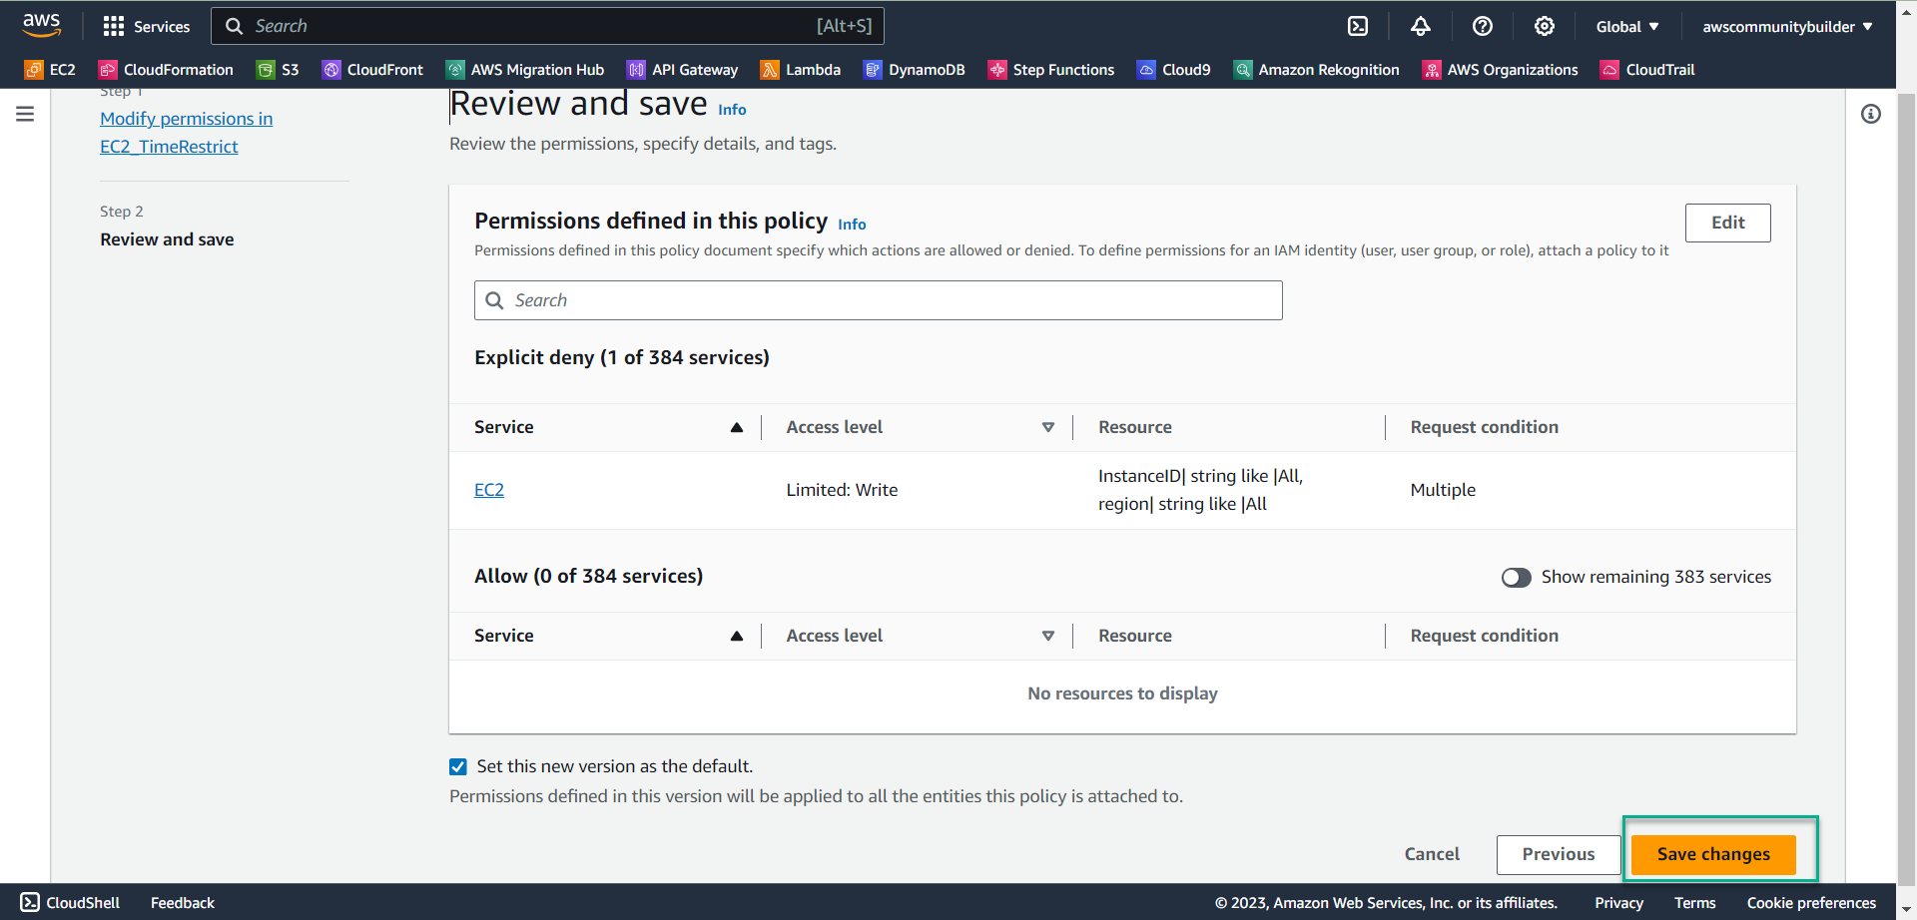The image size is (1917, 920).
Task: Open the Privacy footer link
Action: click(1618, 902)
